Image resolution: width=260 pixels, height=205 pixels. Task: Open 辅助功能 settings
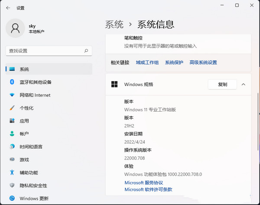pyautogui.click(x=49, y=173)
